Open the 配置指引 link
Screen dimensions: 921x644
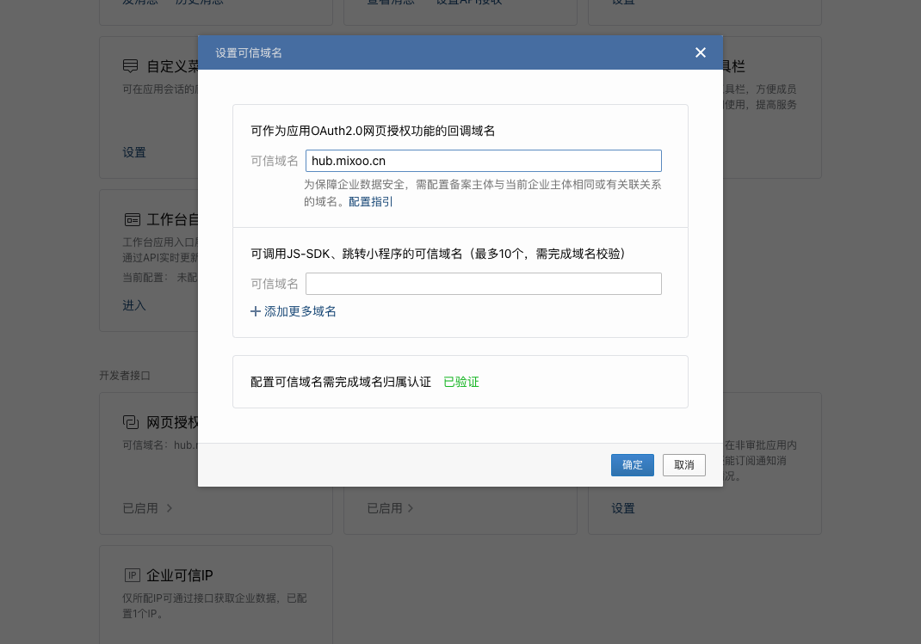point(371,202)
